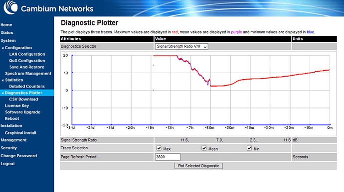
Task: Toggle the Max trace checkbox
Action: pyautogui.click(x=159, y=148)
